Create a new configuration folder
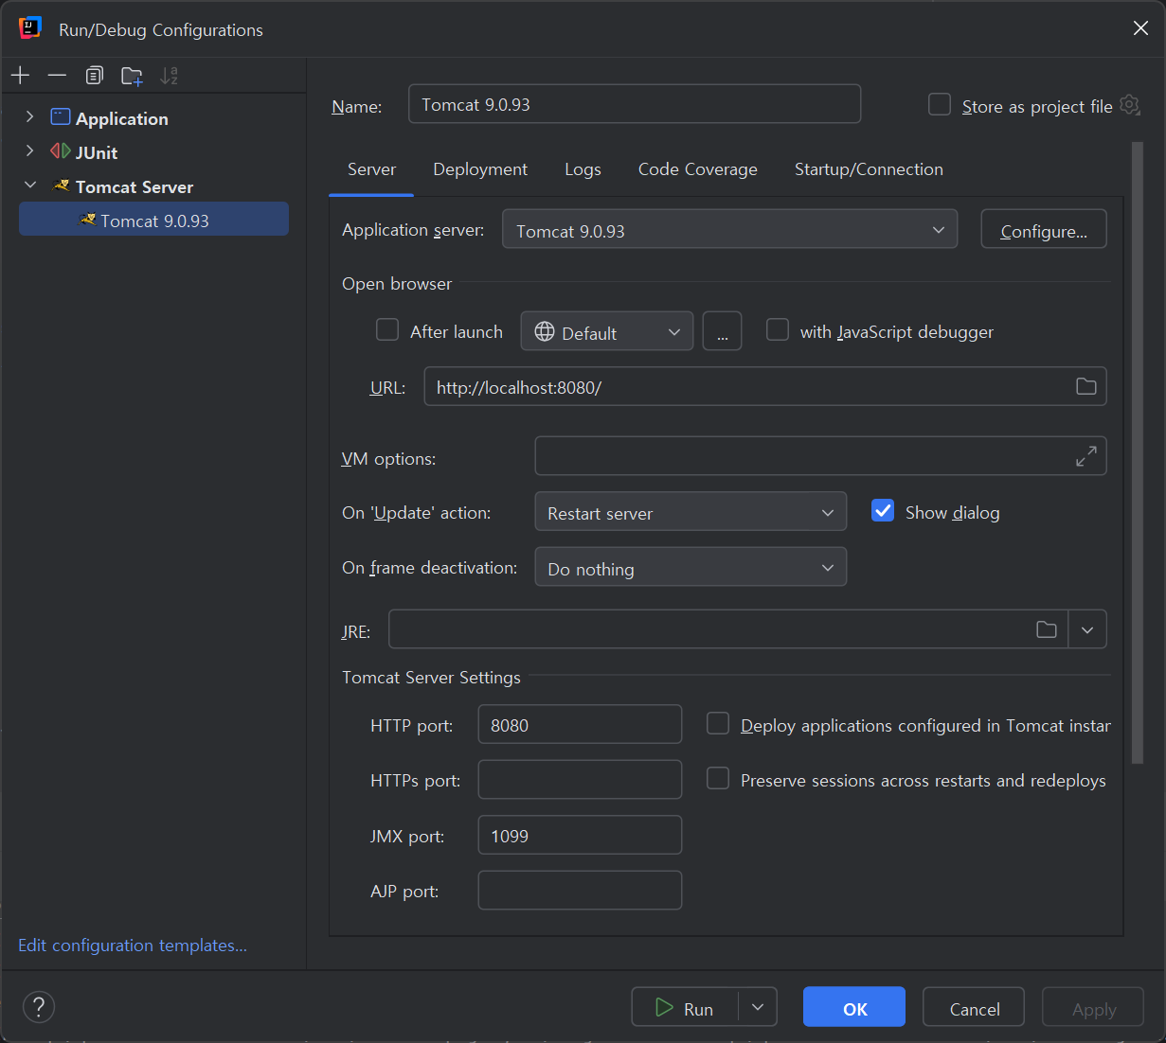This screenshot has height=1043, width=1166. click(132, 76)
